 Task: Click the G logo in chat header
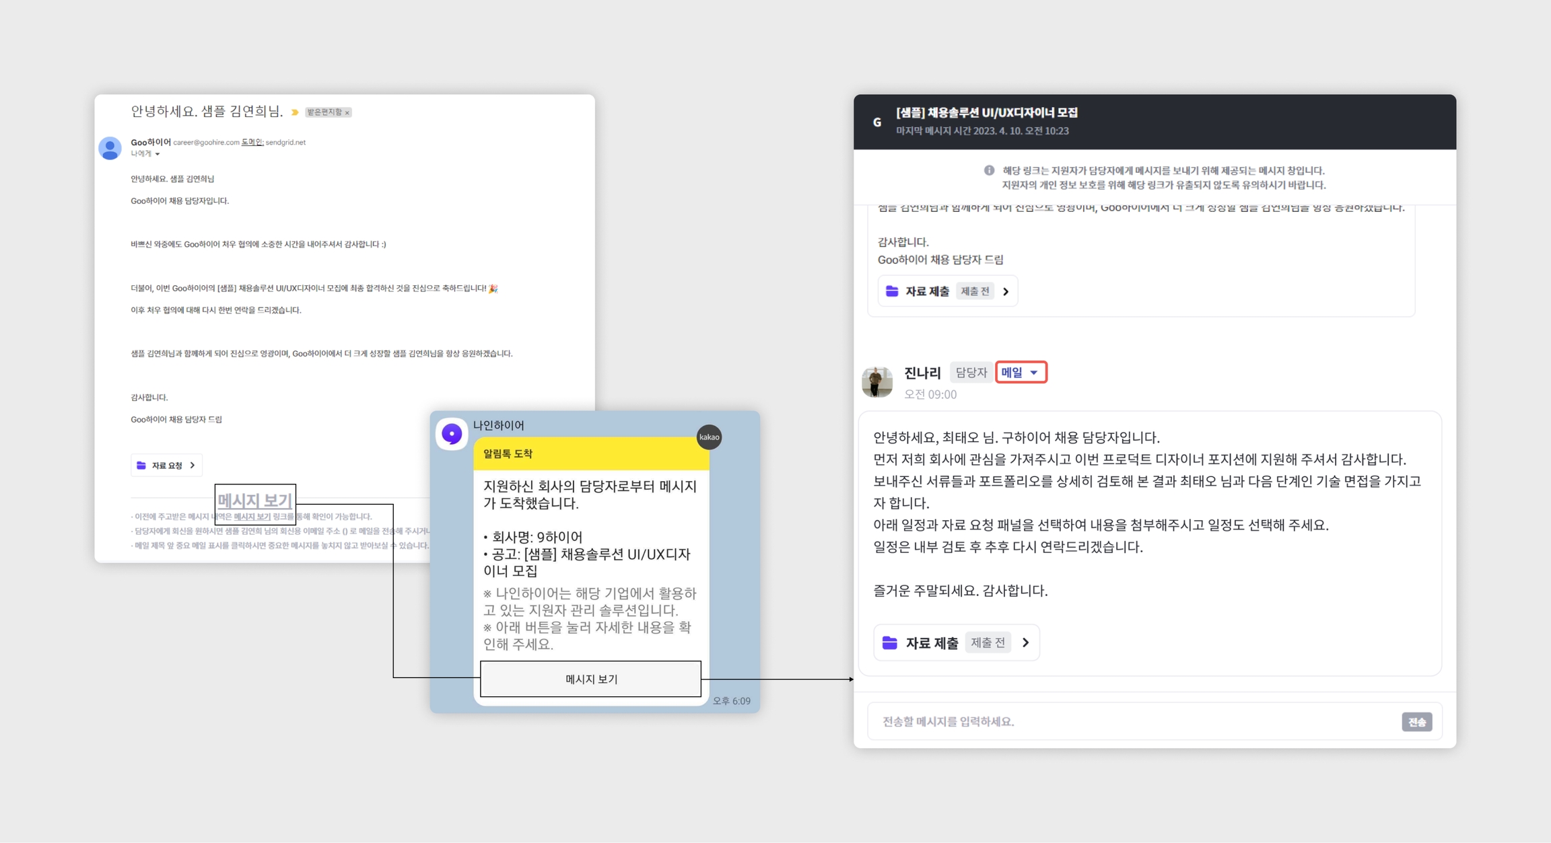[876, 122]
